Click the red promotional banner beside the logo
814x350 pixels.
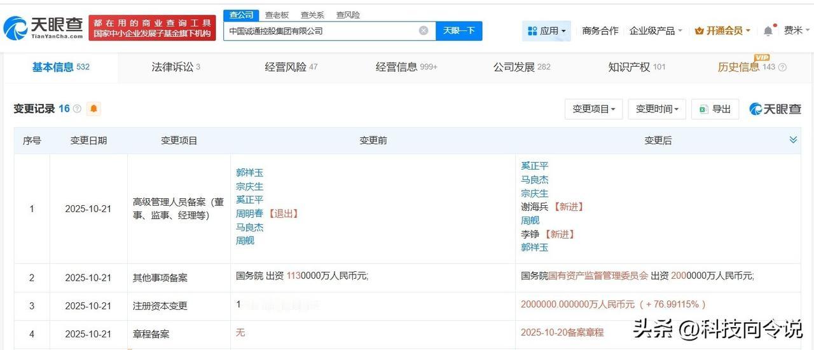tap(152, 28)
